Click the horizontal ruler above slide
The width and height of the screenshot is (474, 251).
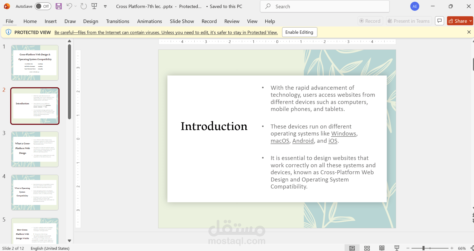(x=277, y=41)
